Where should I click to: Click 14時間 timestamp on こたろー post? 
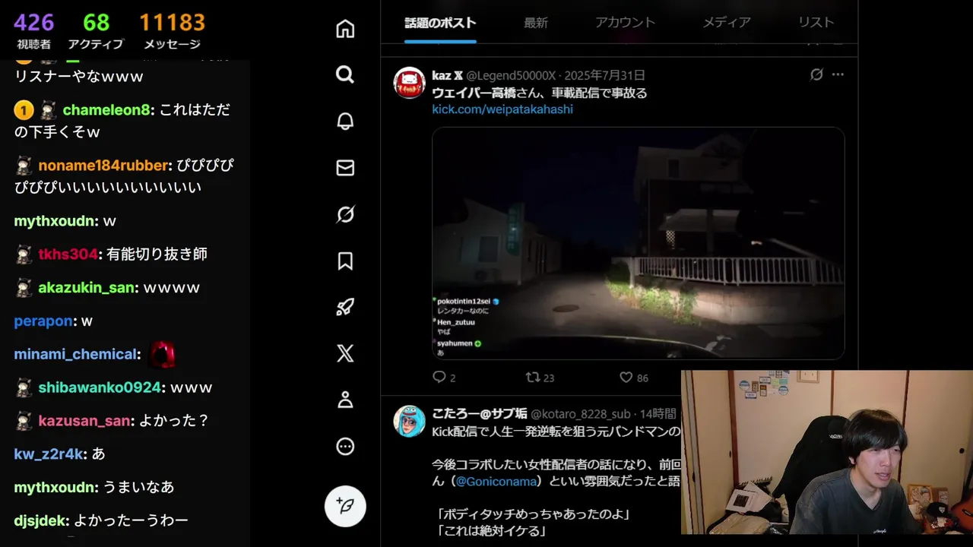tap(658, 414)
